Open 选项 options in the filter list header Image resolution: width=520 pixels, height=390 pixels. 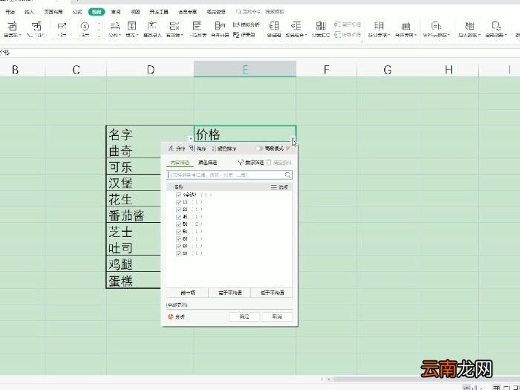(279, 187)
